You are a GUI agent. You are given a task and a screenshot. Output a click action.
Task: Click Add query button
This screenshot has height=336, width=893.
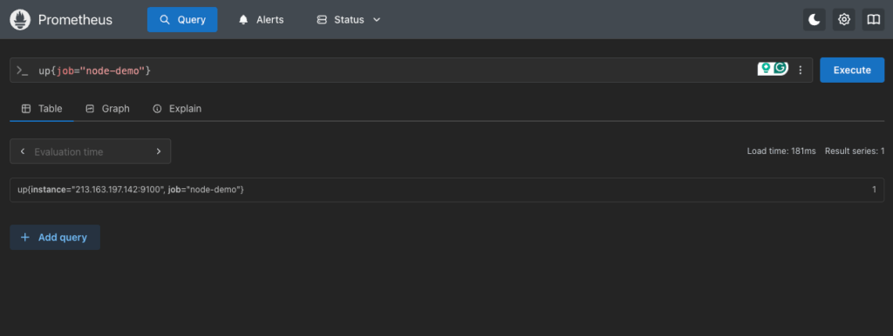pos(55,237)
